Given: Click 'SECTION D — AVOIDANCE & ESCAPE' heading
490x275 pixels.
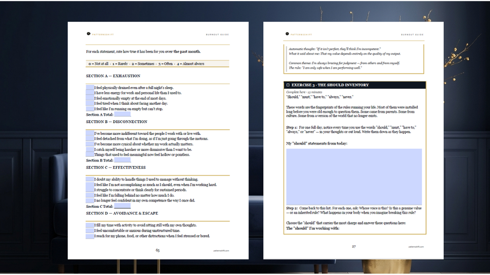Looking at the screenshot, I should click(x=122, y=213).
